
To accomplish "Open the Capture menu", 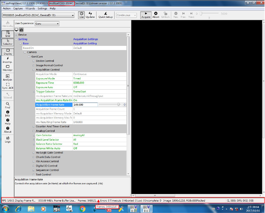I will 18,8.
